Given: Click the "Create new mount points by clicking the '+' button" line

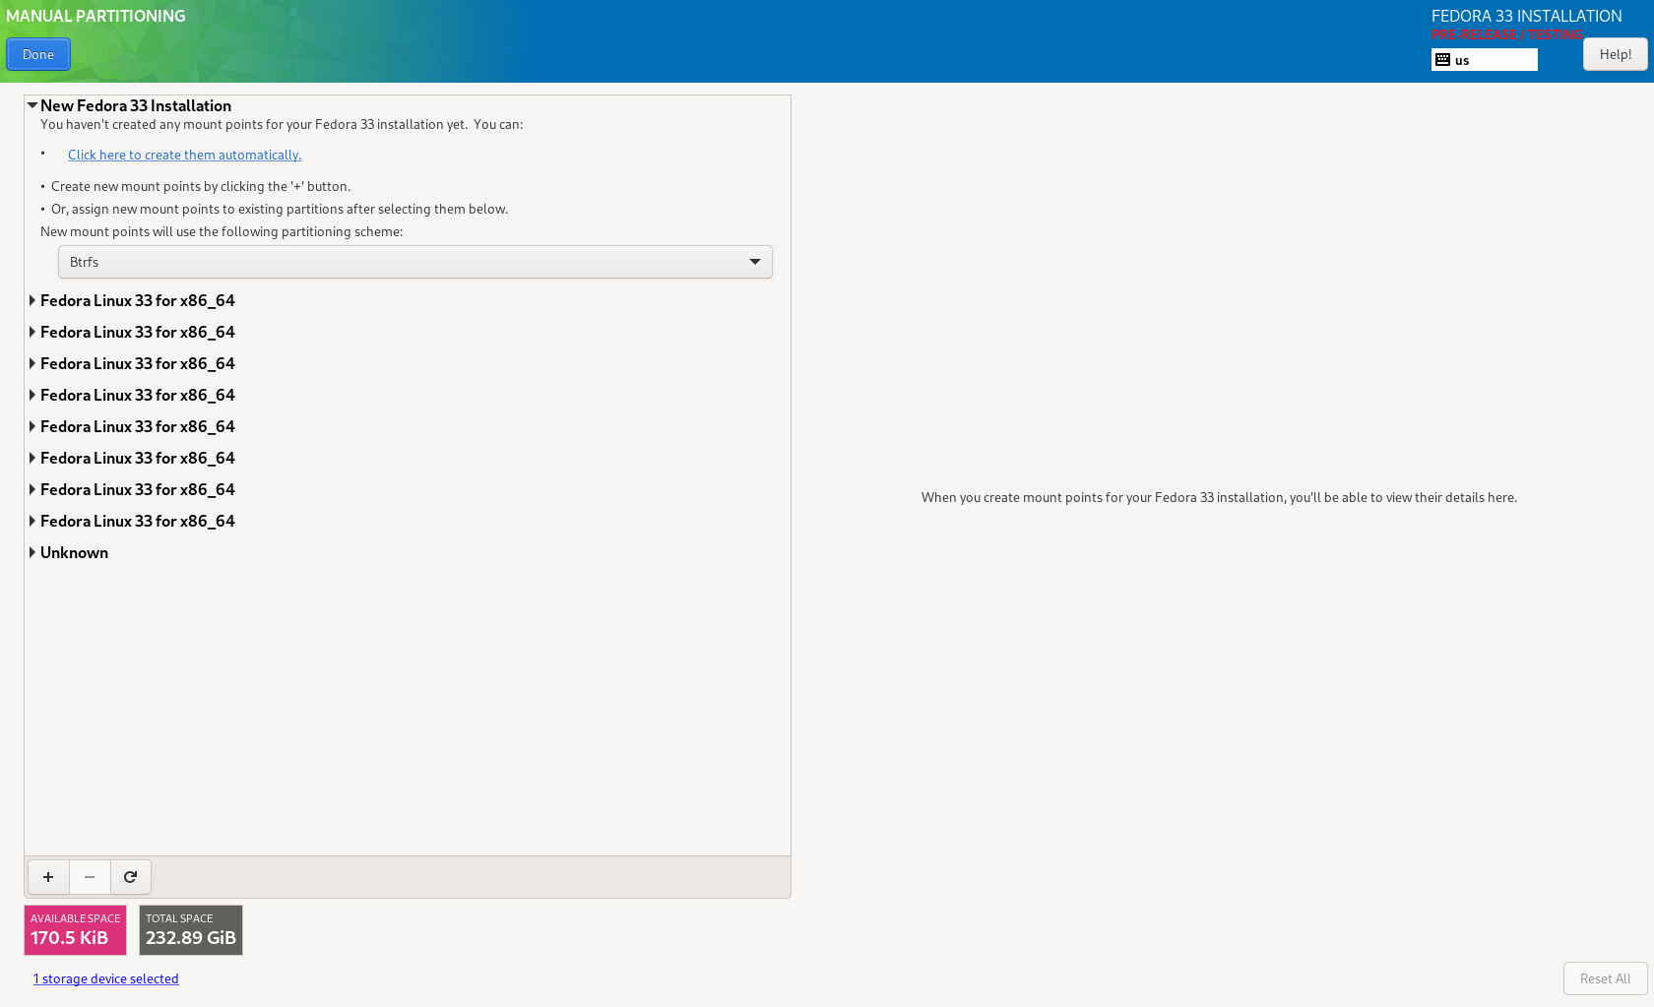Looking at the screenshot, I should (201, 186).
